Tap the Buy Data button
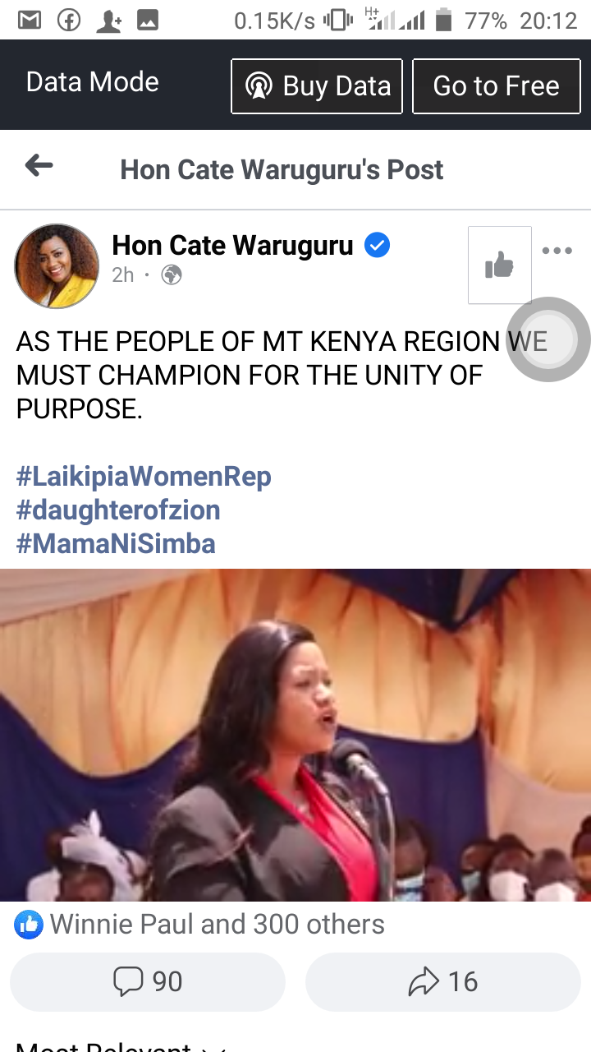Viewport: 591px width, 1052px height. click(317, 85)
